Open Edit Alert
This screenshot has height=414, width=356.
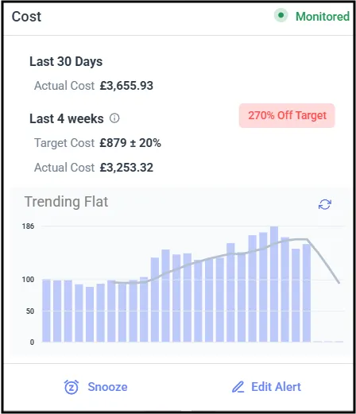[x=266, y=387]
